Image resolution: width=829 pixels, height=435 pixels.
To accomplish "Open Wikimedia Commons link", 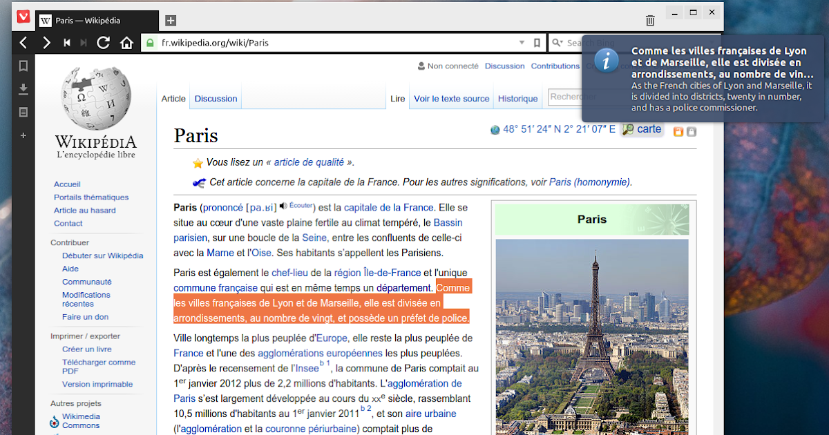I will [81, 421].
